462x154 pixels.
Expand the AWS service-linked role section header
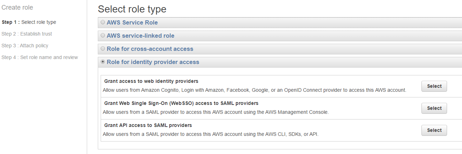pyautogui.click(x=140, y=36)
